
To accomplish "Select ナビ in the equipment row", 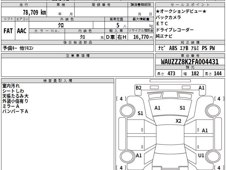I will coord(161,48).
